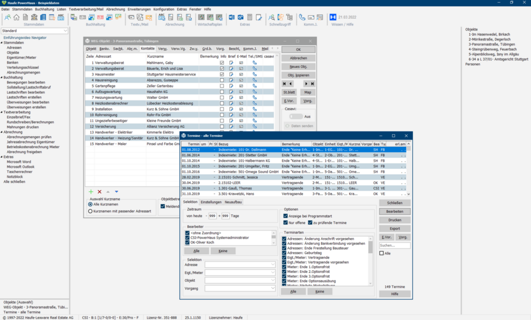
Task: Switch to the Einstellungen tab in Termine window
Action: tap(211, 202)
